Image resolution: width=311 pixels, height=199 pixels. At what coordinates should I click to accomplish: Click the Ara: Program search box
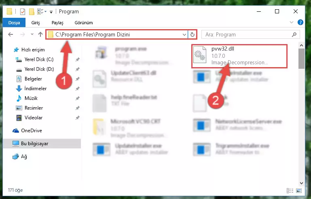250,35
